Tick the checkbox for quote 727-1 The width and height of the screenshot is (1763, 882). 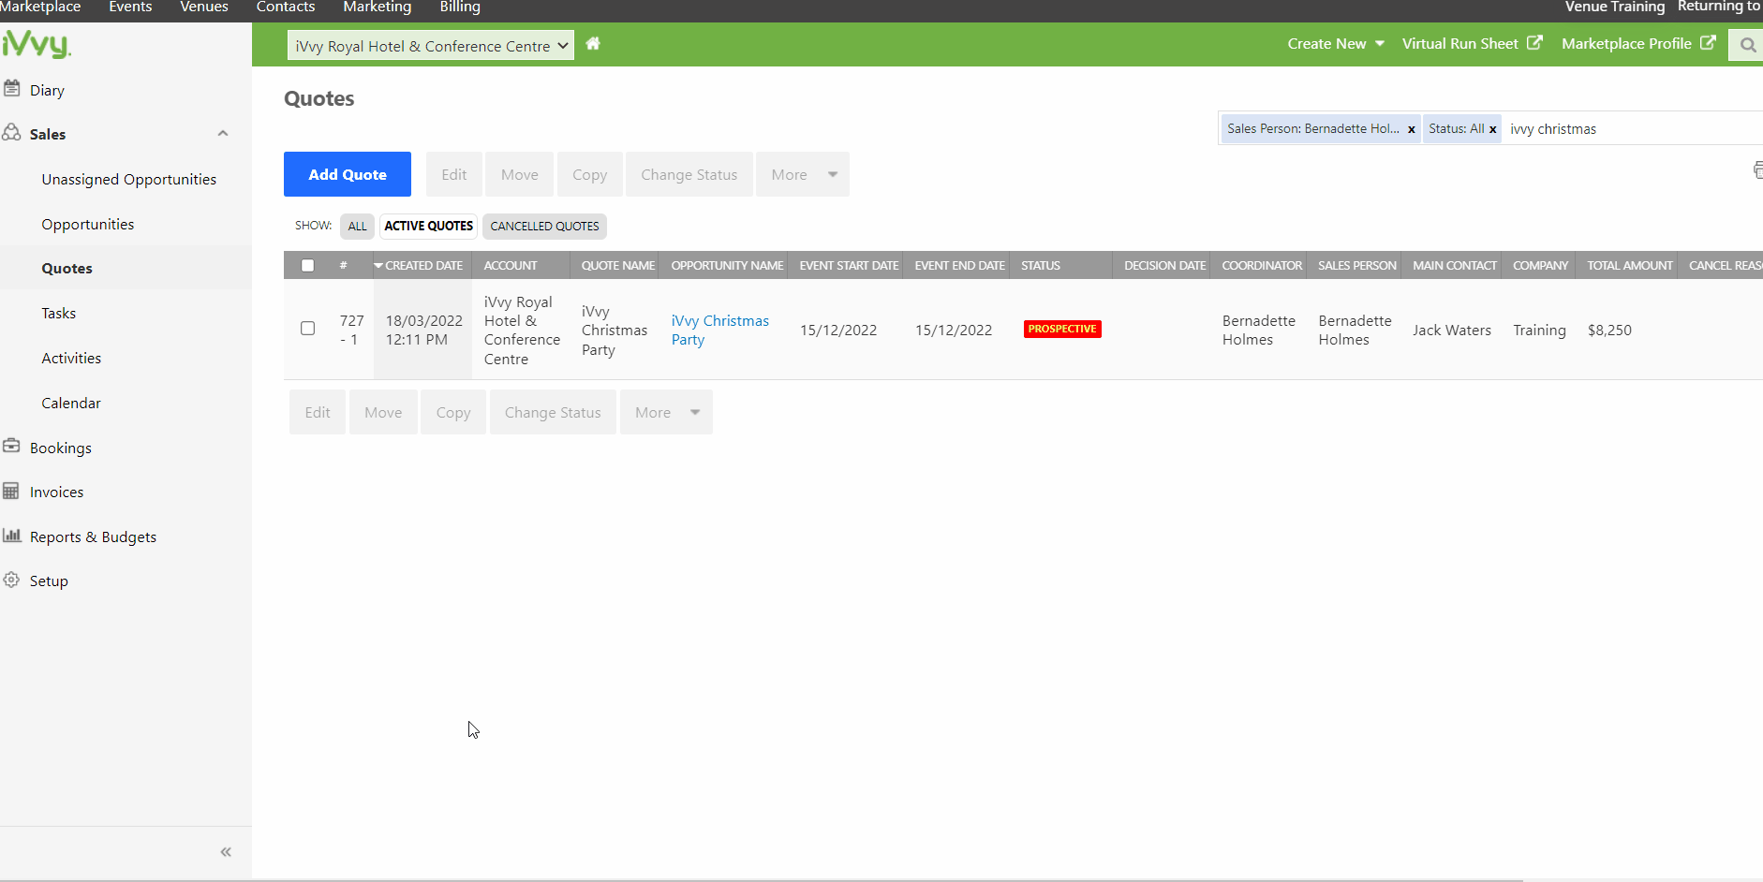pos(307,328)
